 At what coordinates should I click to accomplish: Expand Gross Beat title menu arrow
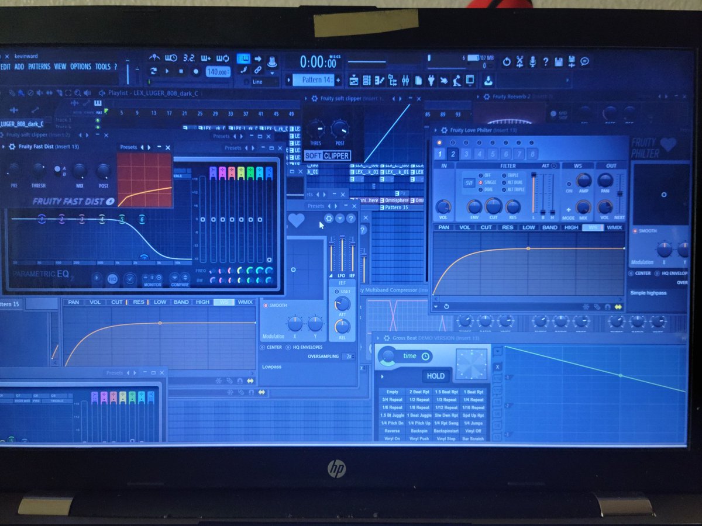(x=378, y=337)
